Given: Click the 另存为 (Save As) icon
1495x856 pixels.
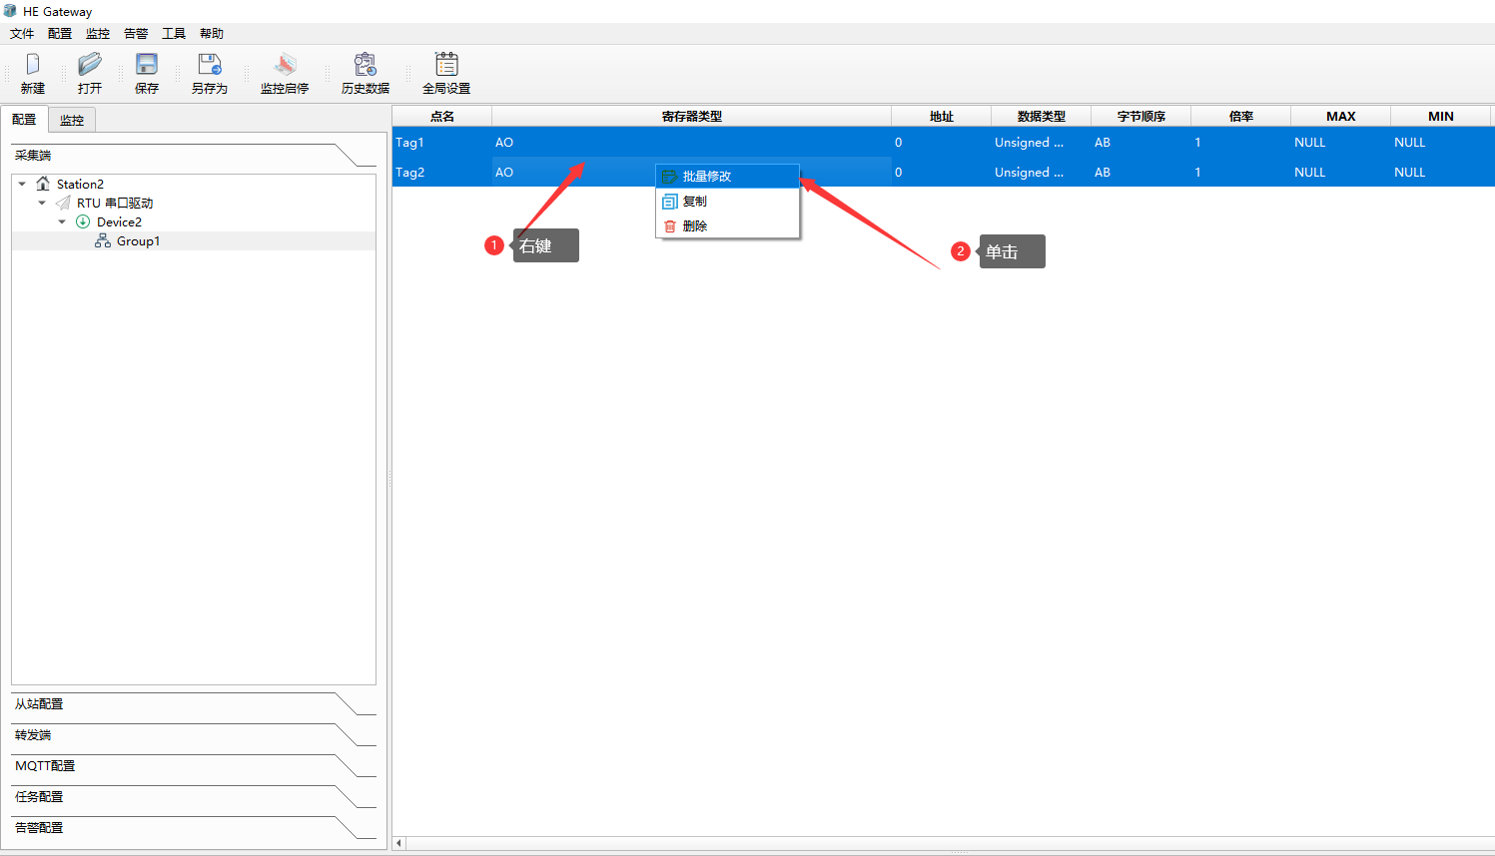Looking at the screenshot, I should point(210,66).
